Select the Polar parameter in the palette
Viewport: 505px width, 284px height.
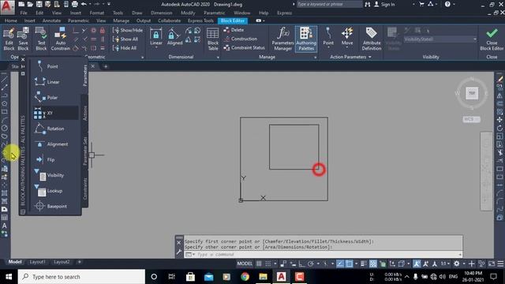pos(55,97)
